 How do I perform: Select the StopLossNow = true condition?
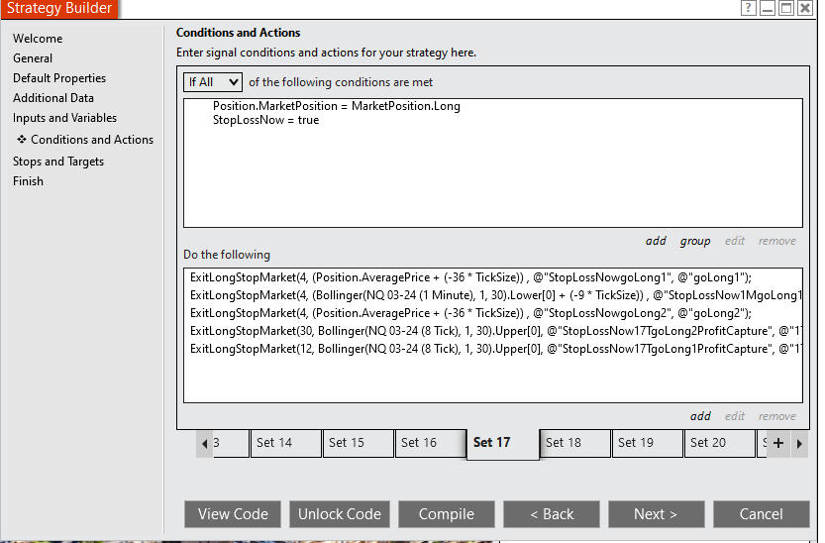[265, 120]
